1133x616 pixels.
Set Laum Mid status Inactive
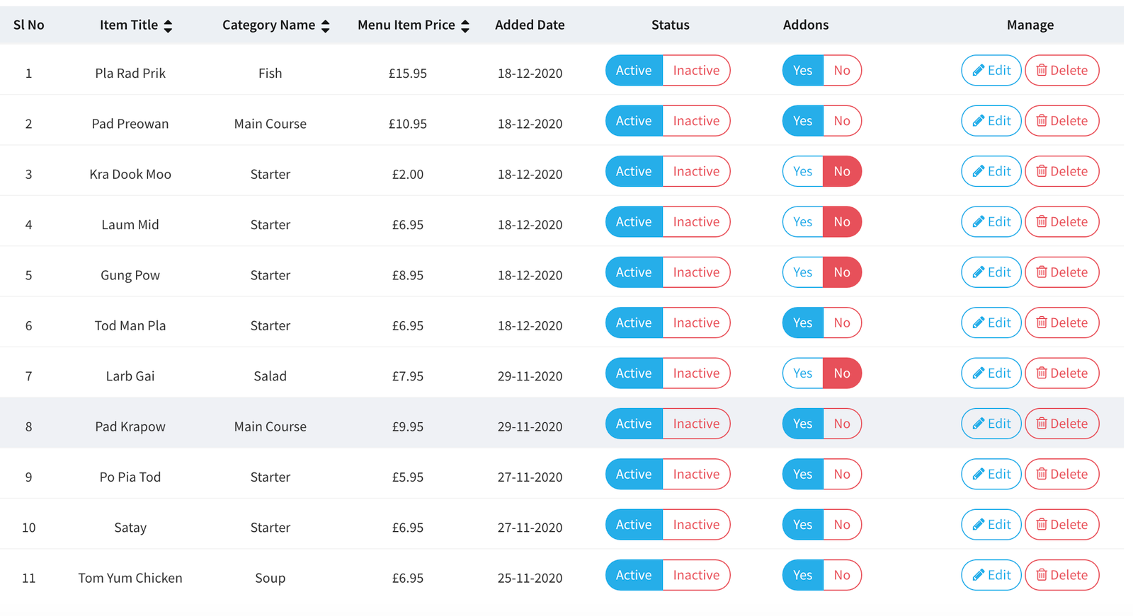(x=696, y=221)
